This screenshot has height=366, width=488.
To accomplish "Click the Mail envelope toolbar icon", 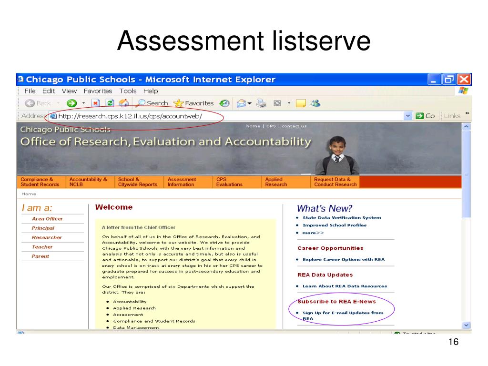I will tap(241, 103).
